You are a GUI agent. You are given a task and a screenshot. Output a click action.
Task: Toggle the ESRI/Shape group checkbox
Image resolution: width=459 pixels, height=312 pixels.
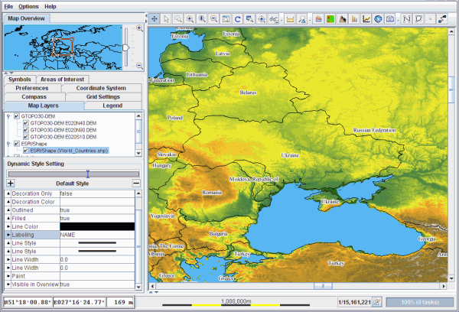16,144
